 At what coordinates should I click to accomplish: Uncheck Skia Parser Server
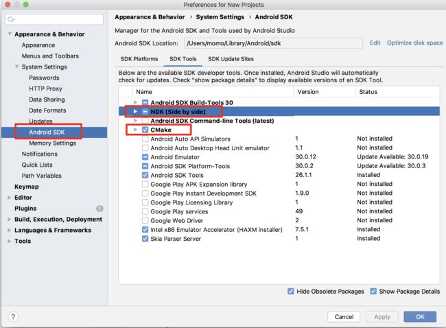[x=145, y=239]
